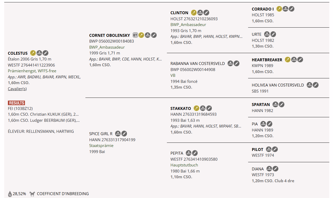Open the pedigree tree icon for SPICE GIRL R

[118, 134]
